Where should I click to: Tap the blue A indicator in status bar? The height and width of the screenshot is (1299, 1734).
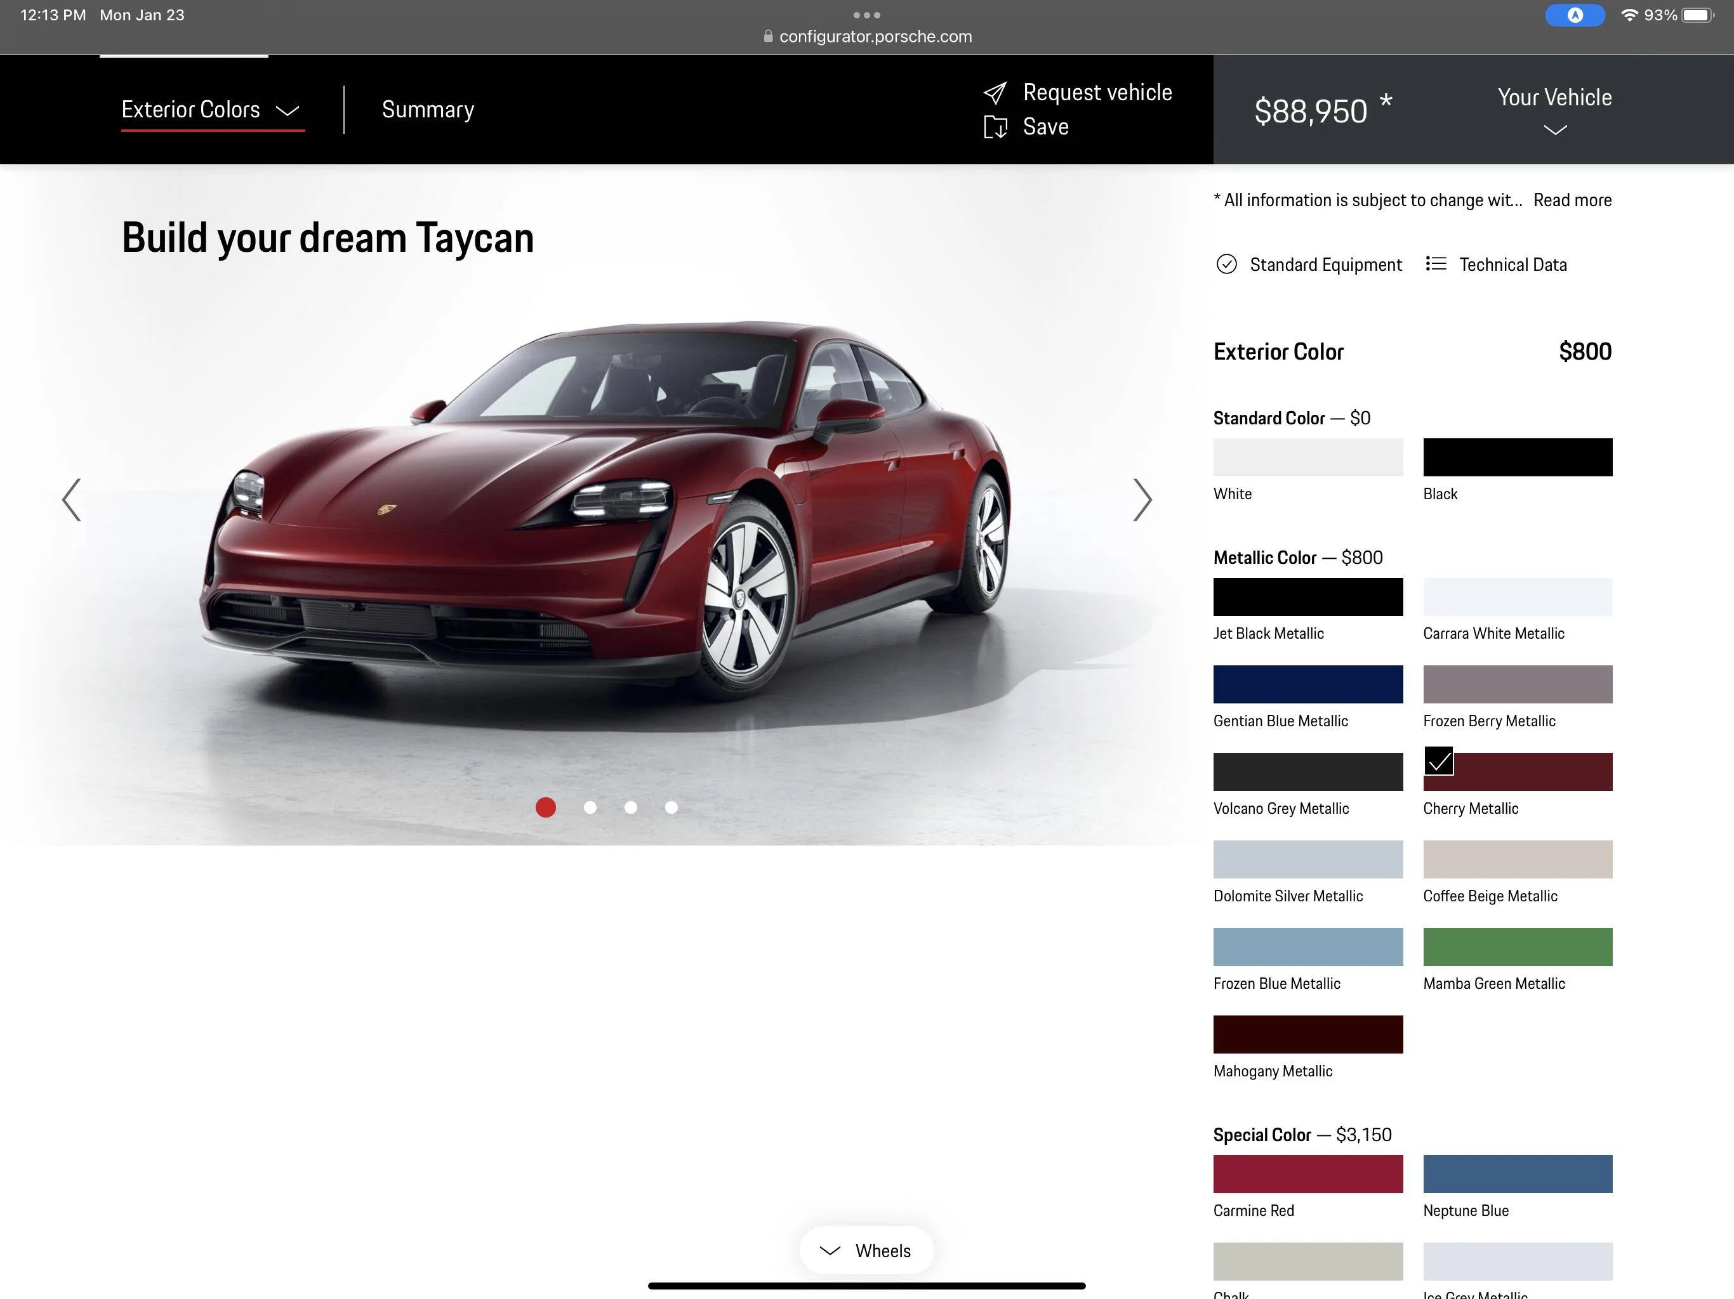pos(1574,15)
